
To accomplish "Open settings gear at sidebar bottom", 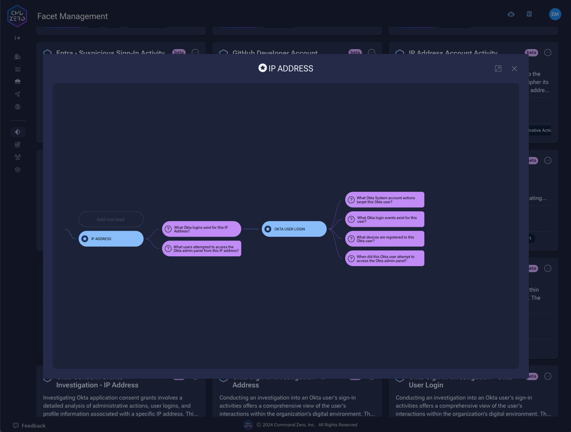I will tap(17, 170).
